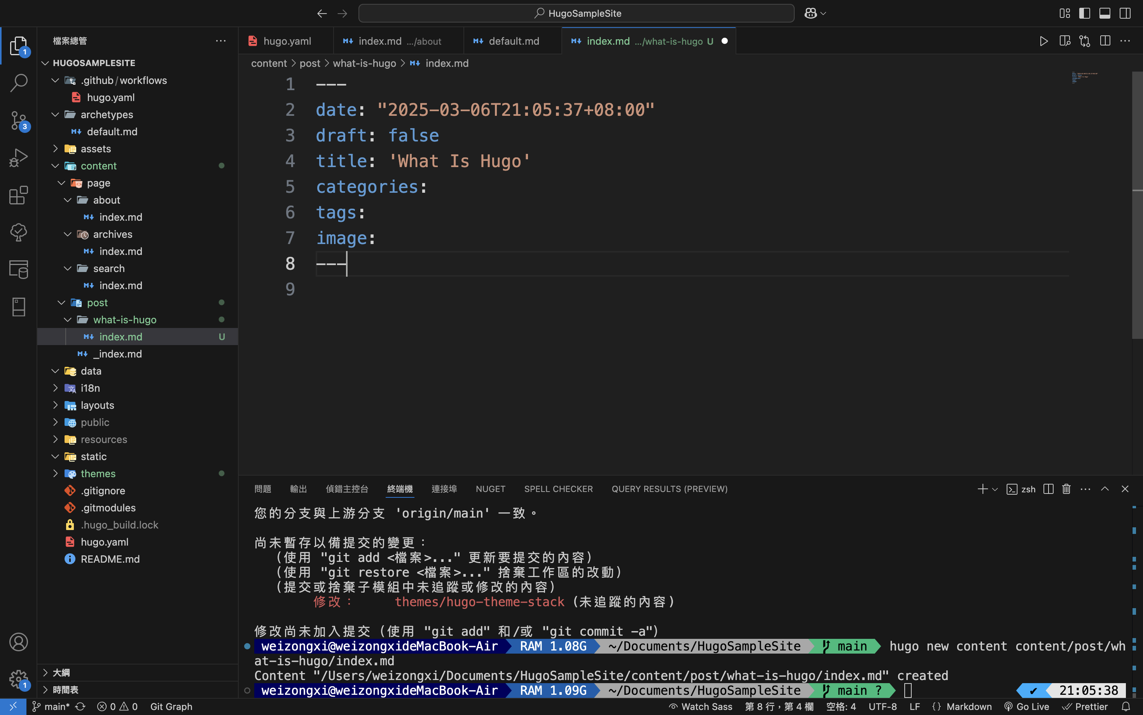Synchronize changes icon in status bar
The width and height of the screenshot is (1143, 715).
click(80, 706)
